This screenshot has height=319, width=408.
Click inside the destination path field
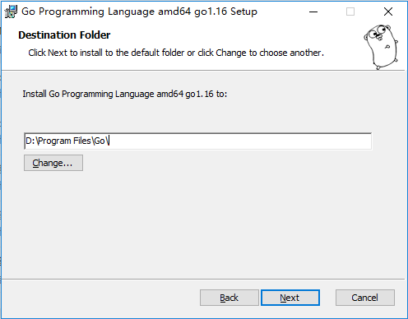point(197,141)
